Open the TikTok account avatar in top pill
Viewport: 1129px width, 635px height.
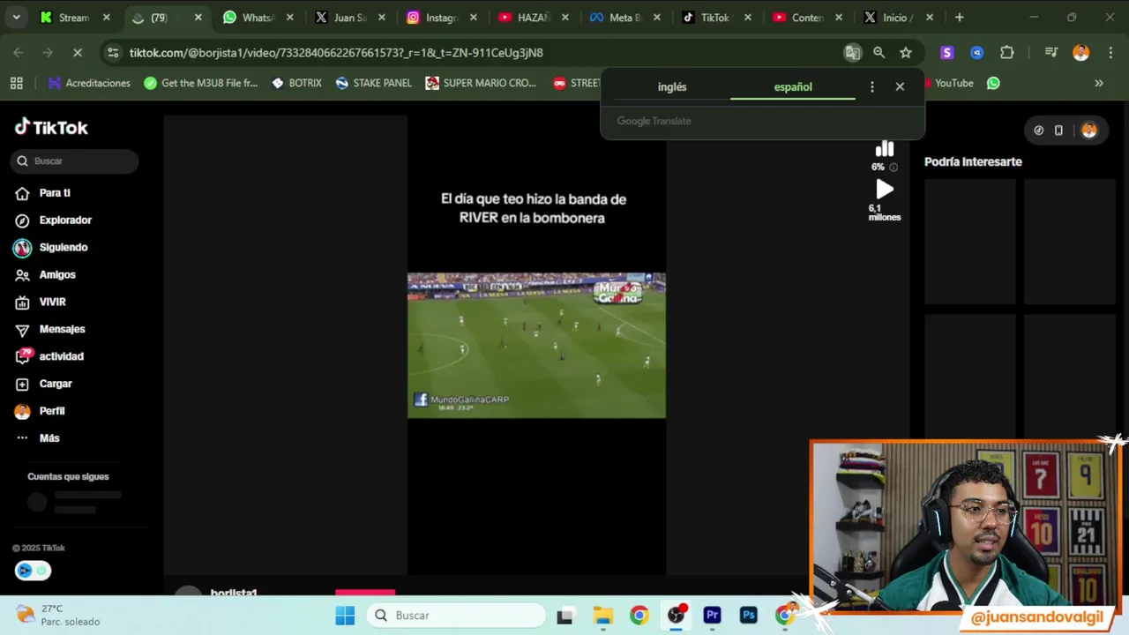pyautogui.click(x=1088, y=131)
